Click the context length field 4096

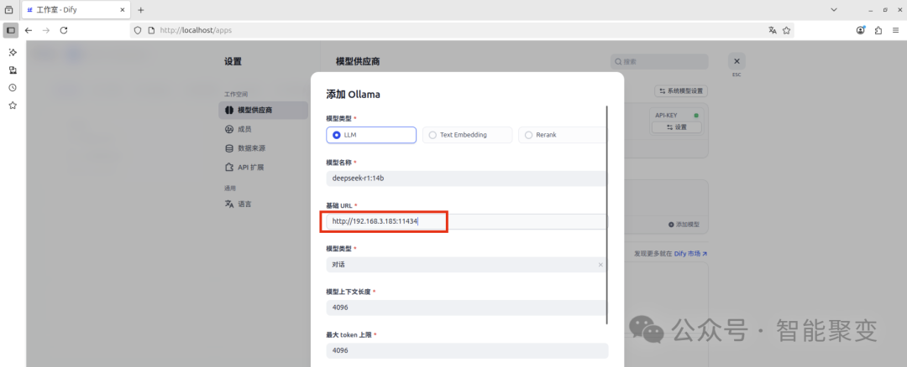tap(467, 308)
